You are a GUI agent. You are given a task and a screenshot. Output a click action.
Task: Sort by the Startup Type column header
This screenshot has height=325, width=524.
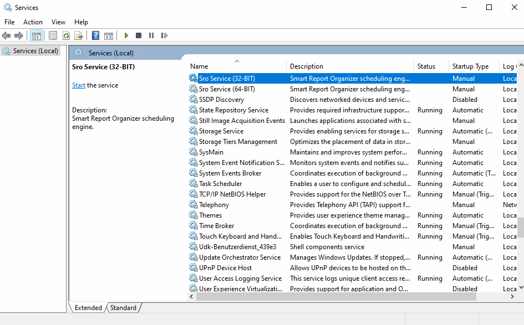click(474, 66)
